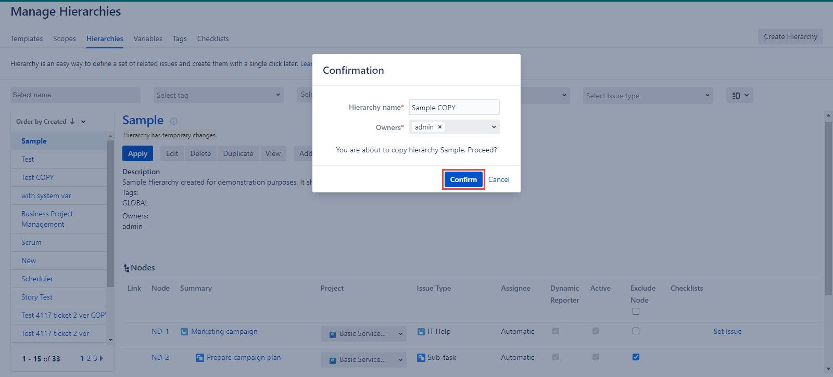Toggle sort direction arrow by Order by Created
The width and height of the screenshot is (833, 377).
coord(72,122)
